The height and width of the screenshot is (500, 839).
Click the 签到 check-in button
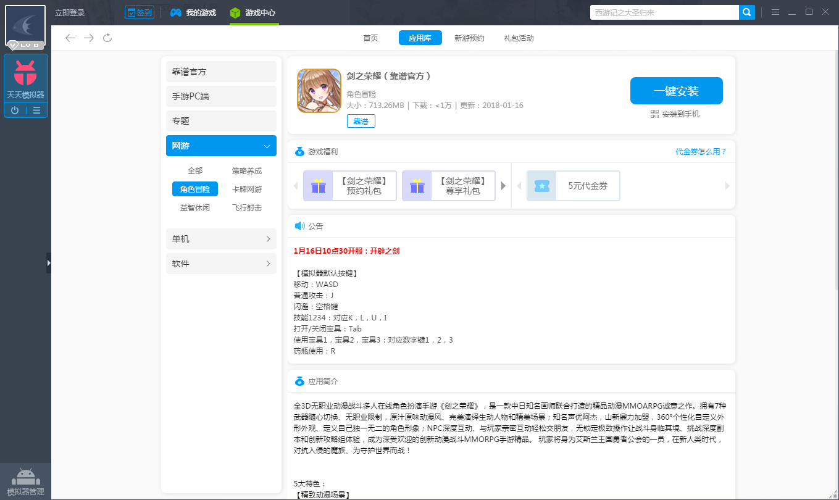point(140,13)
